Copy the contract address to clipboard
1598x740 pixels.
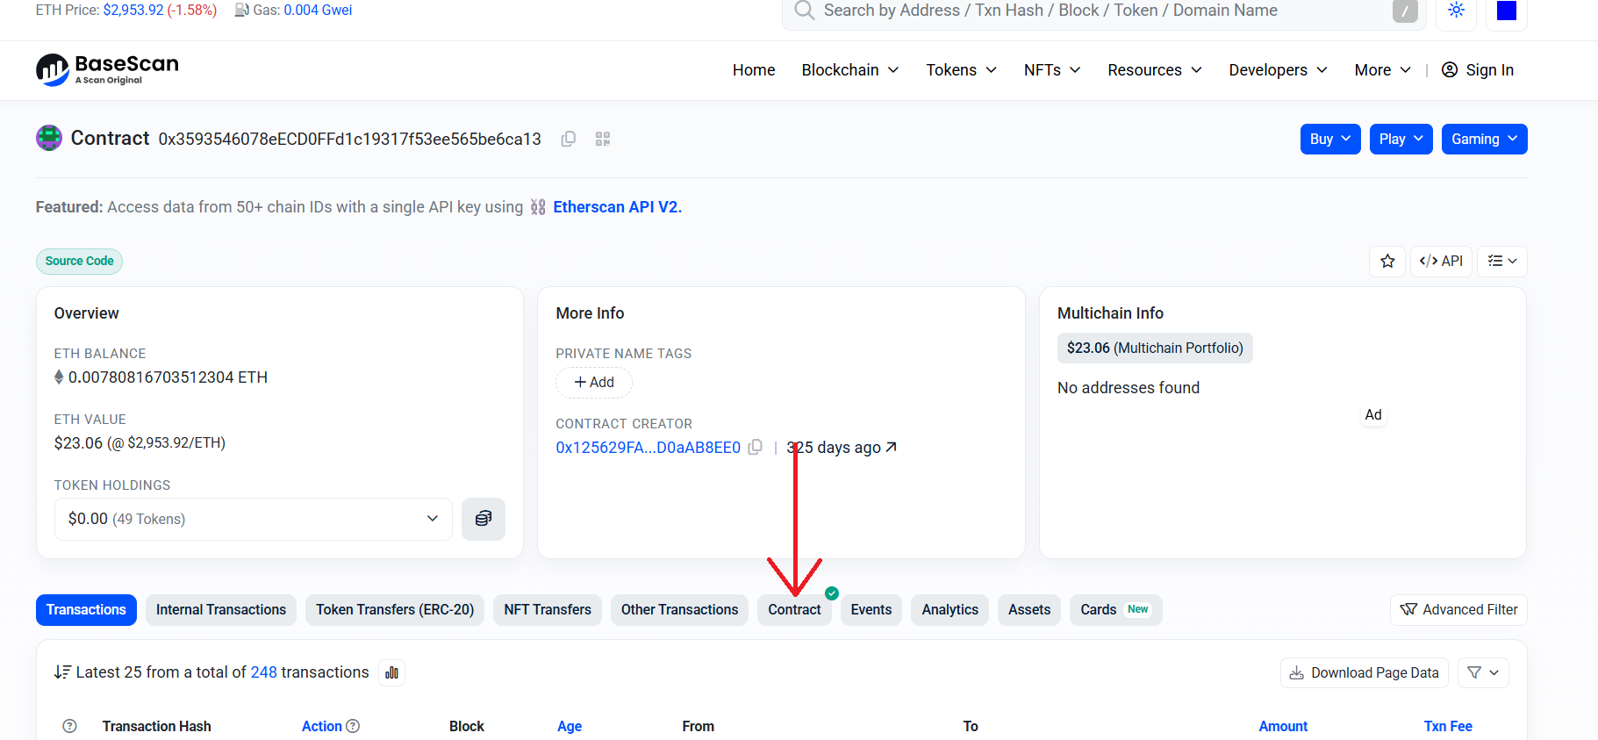[x=569, y=139]
